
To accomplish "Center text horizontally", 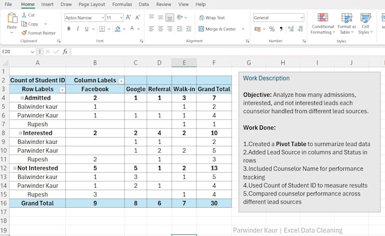I will pyautogui.click(x=160, y=29).
